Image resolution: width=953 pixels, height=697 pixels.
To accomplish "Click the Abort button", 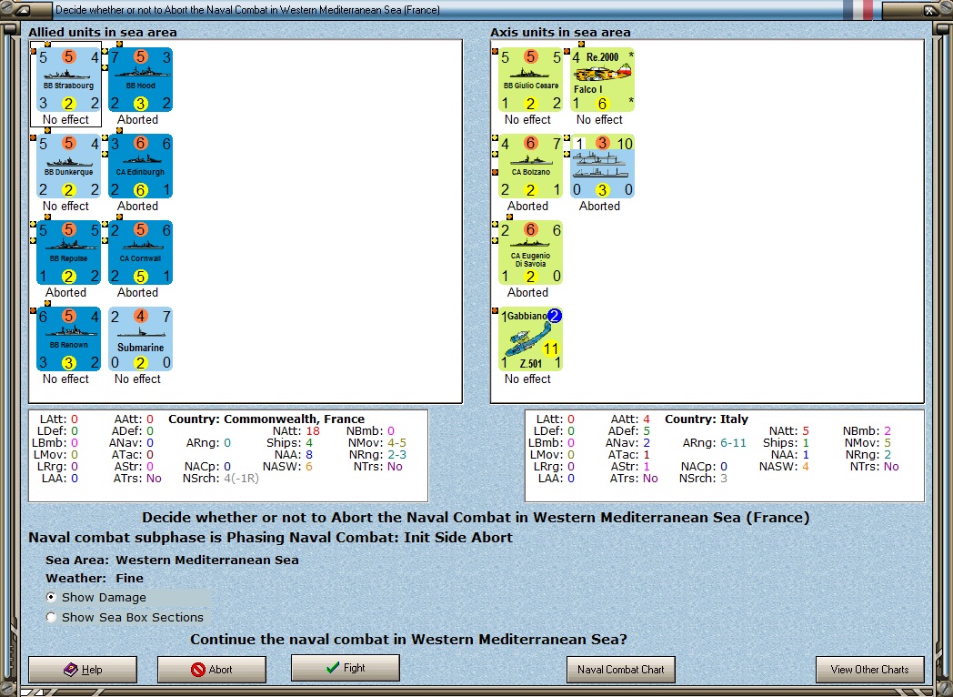I will pyautogui.click(x=212, y=670).
